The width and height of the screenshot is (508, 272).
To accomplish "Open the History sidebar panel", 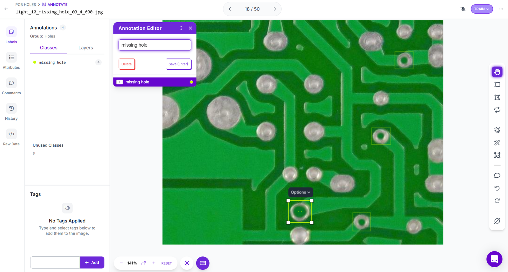I will (11, 112).
